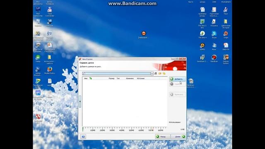
Task: Click the Проиграть (Play) button
Action: (x=177, y=94)
